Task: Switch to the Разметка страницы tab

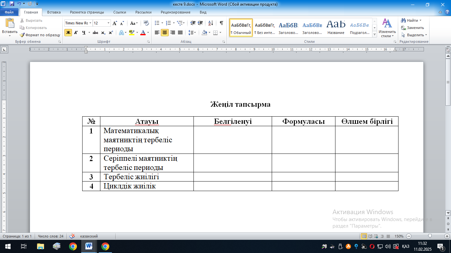Action: coord(87,12)
